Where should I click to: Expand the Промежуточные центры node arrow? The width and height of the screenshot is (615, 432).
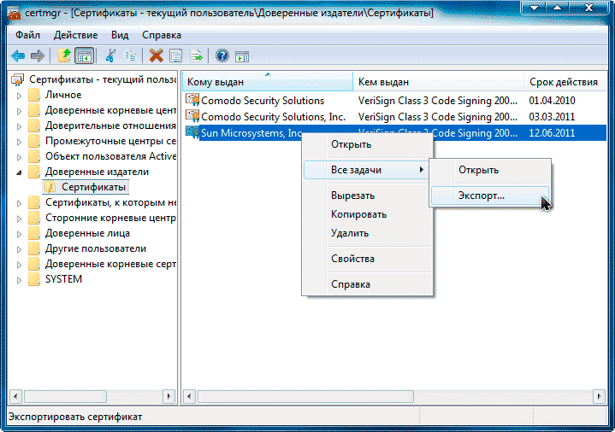(19, 142)
